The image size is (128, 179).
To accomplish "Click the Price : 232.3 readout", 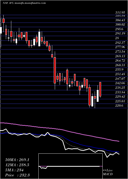I will tap(17, 175).
